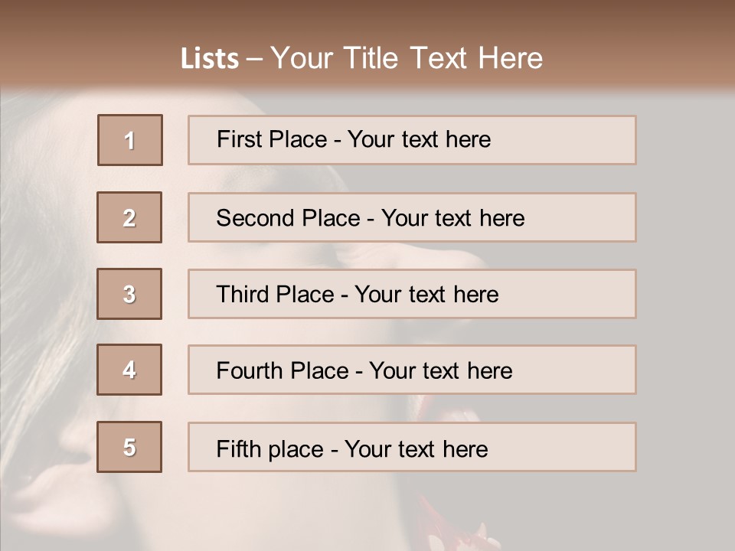Select the number 5 box

point(129,447)
